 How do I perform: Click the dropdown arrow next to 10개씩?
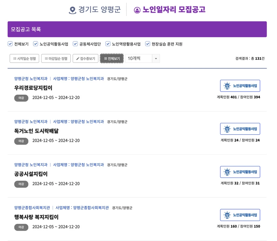[155, 58]
